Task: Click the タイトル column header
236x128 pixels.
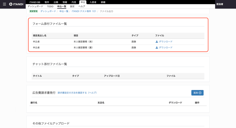Action: pyautogui.click(x=37, y=76)
